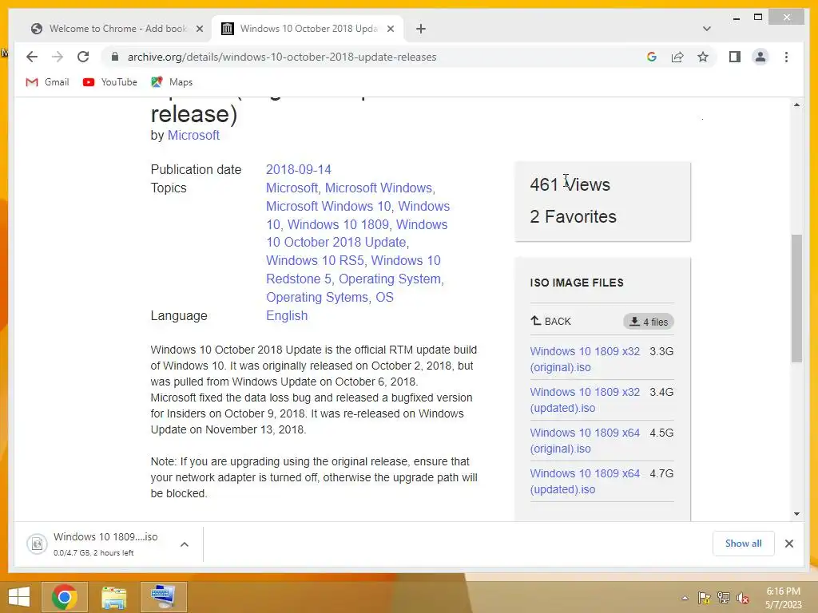Viewport: 818px width, 613px height.
Task: Click the greyed-out forward arrow
Action: click(x=58, y=57)
